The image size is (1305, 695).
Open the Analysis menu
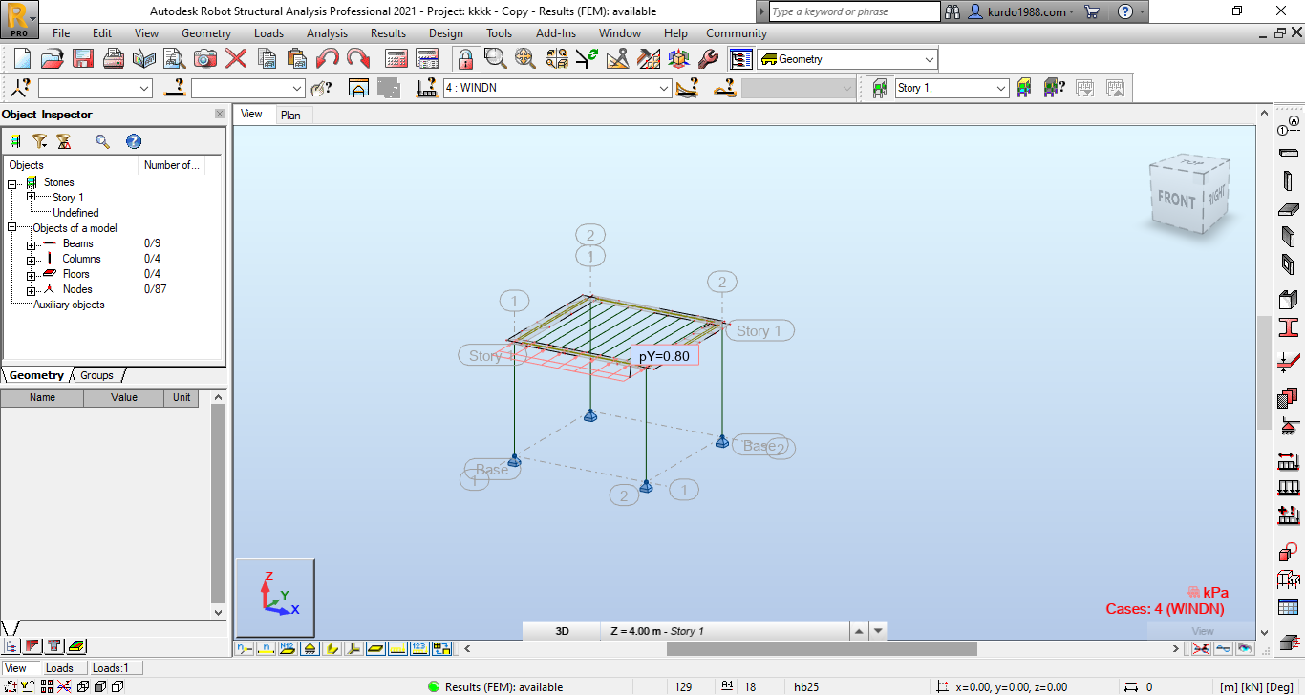pos(327,32)
